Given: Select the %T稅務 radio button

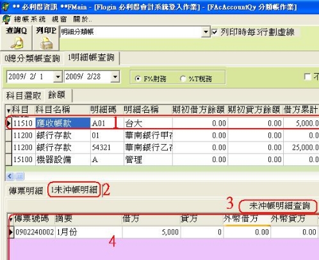Looking at the screenshot, I should click(183, 79).
